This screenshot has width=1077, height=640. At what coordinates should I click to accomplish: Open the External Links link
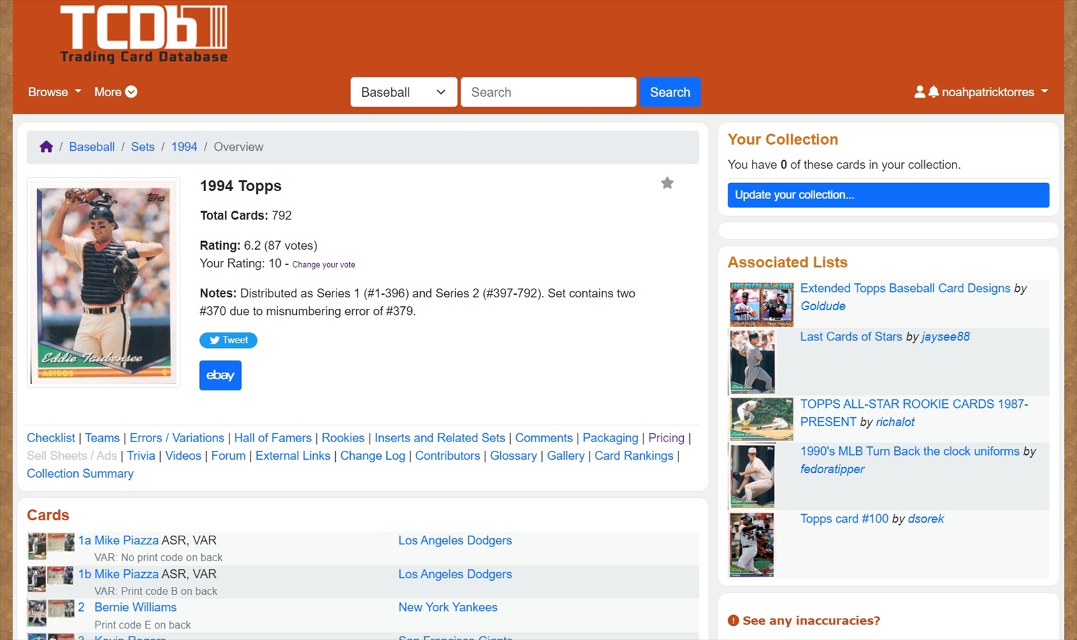click(x=293, y=456)
